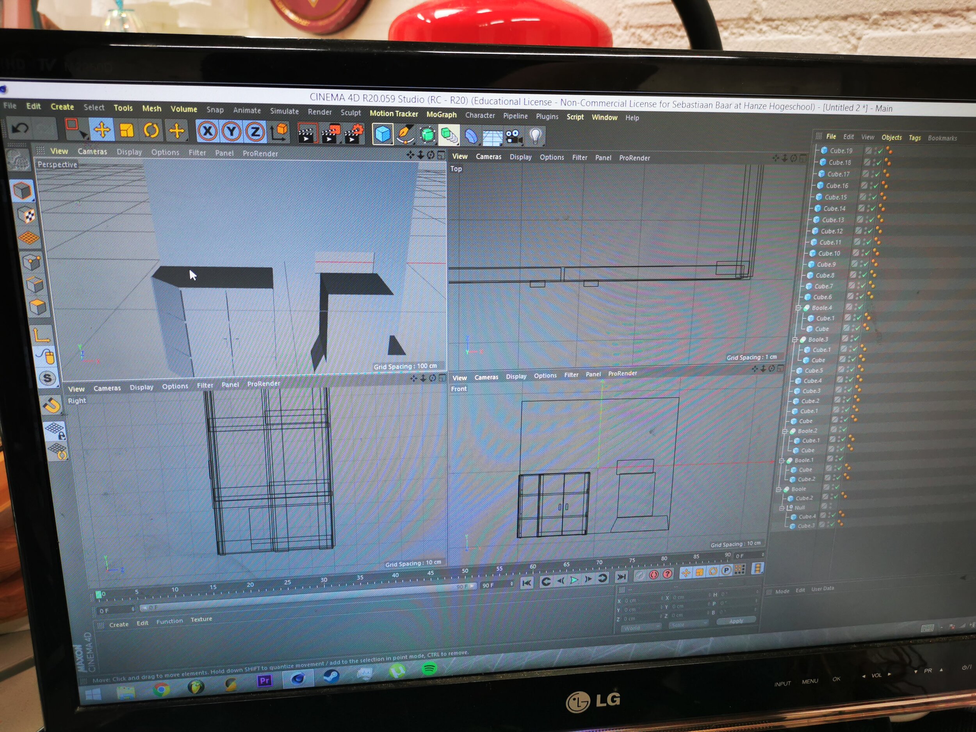Open Filter menu in Front viewport
The image size is (976, 732).
571,375
